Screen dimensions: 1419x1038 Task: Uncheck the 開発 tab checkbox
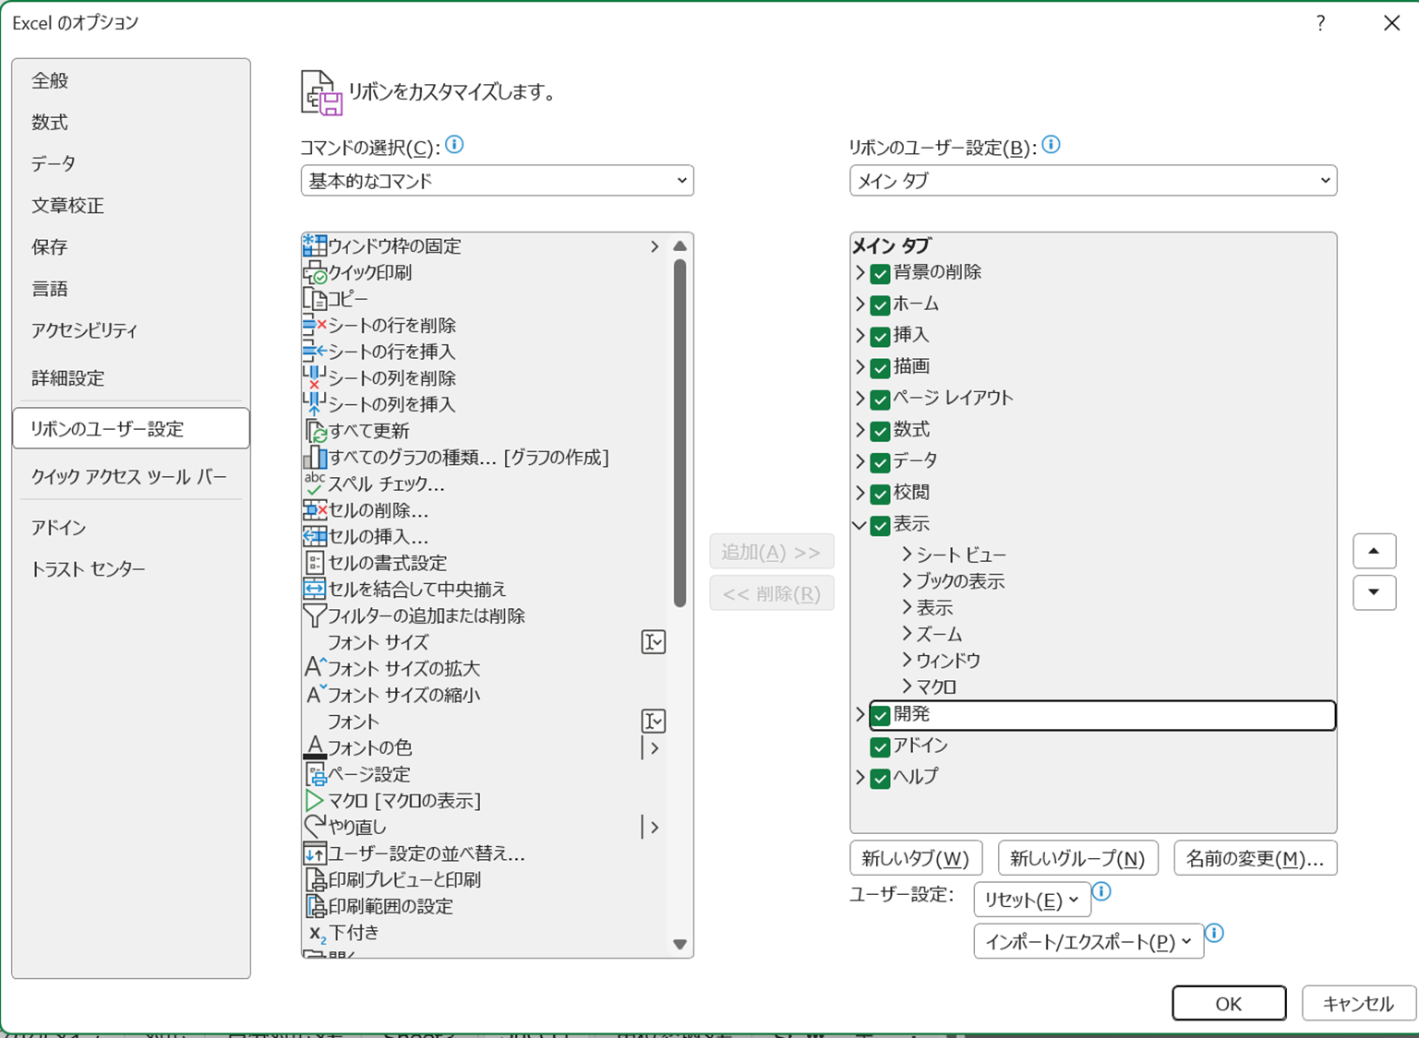880,716
